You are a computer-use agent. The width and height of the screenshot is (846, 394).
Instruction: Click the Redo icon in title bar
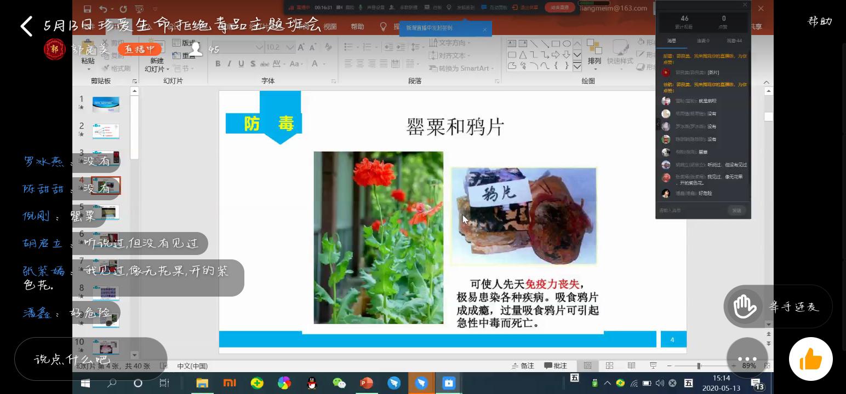click(x=123, y=9)
